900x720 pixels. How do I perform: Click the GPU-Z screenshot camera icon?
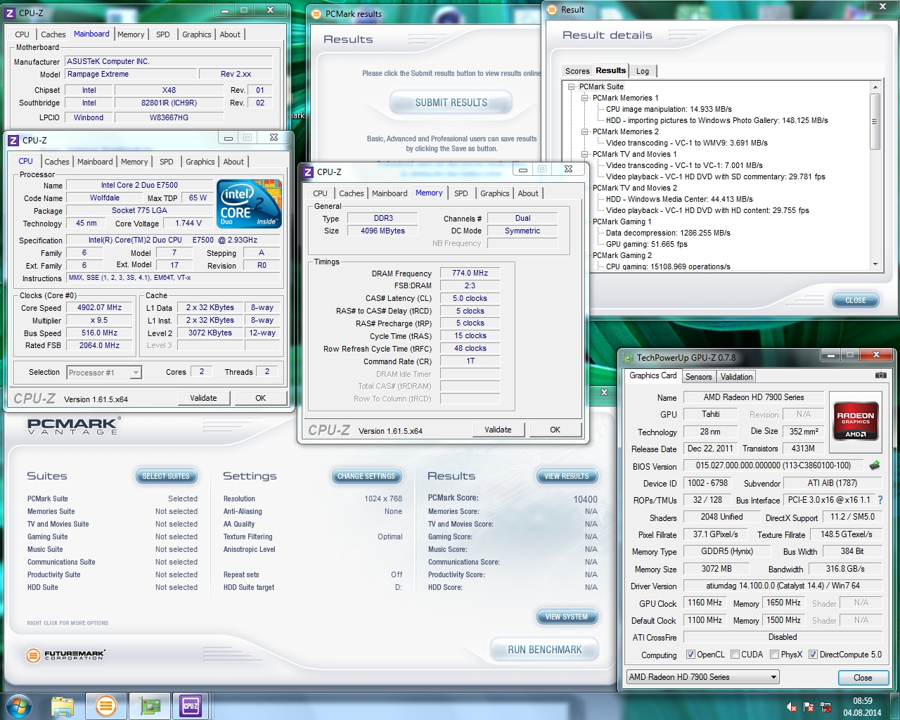pos(880,375)
